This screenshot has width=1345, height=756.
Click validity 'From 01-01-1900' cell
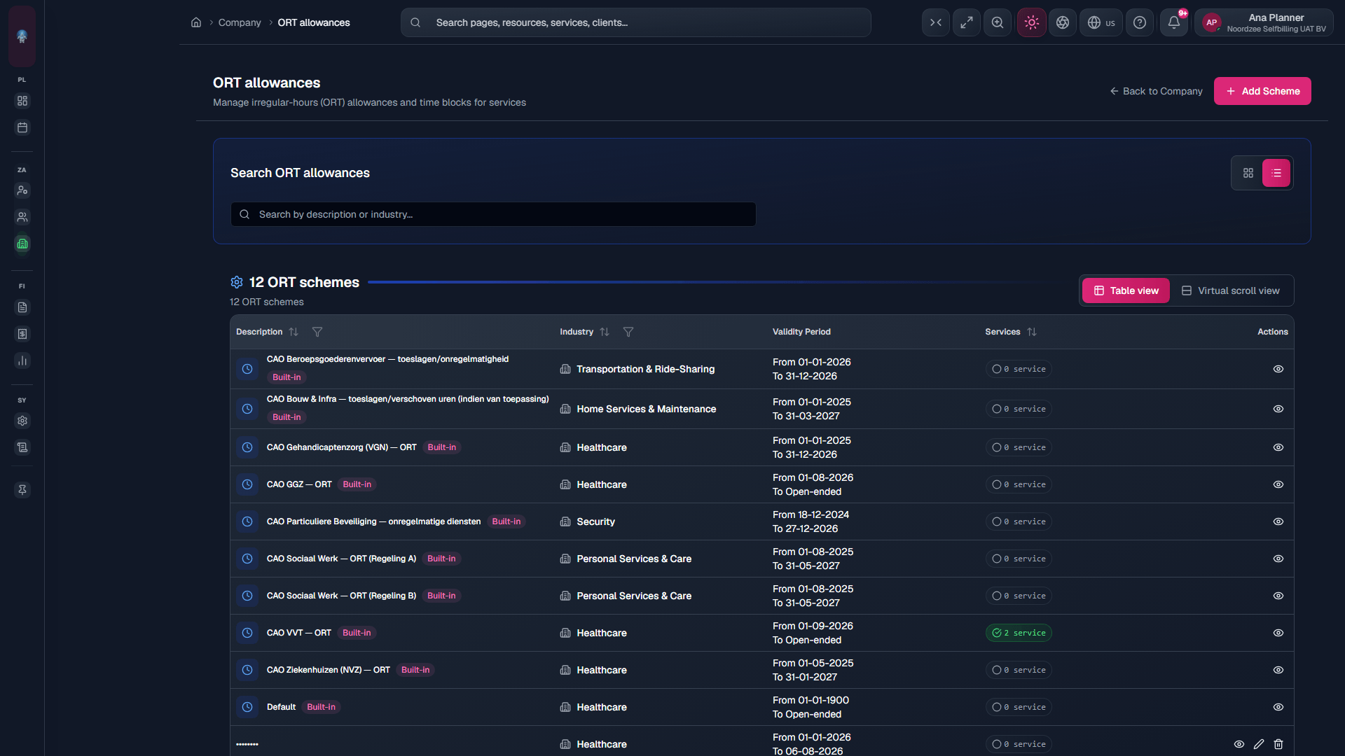point(811,700)
